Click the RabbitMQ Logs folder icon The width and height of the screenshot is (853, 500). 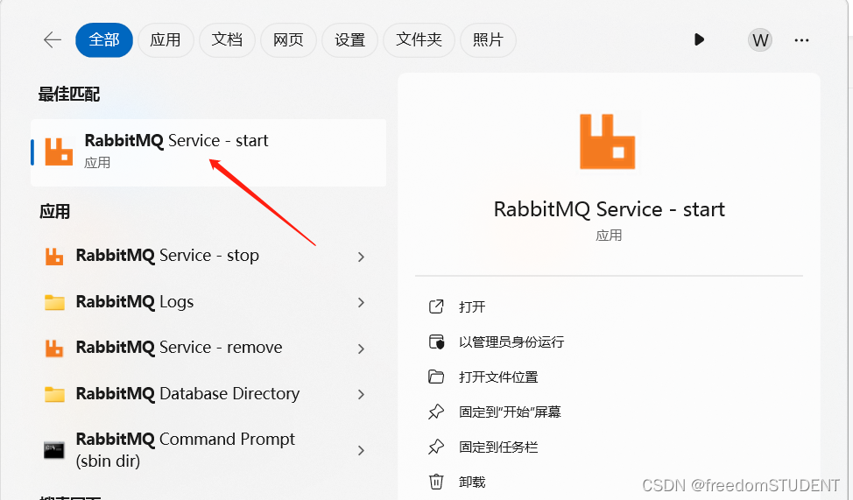(x=55, y=302)
